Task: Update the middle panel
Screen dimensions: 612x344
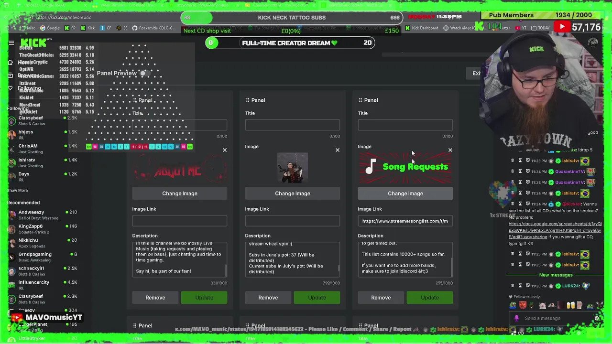Action: coord(317,298)
